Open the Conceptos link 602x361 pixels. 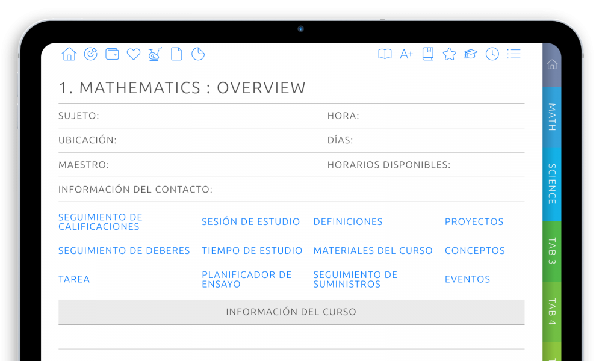[475, 250]
